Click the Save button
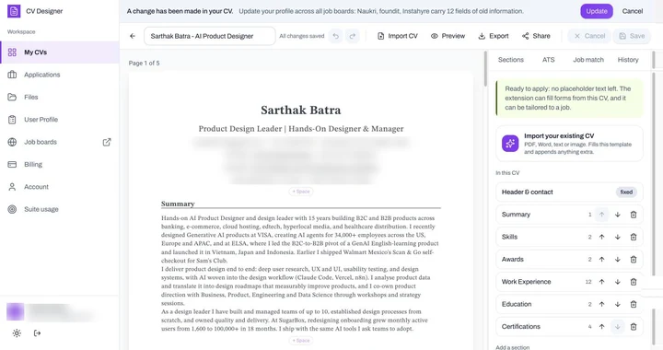 click(x=632, y=36)
